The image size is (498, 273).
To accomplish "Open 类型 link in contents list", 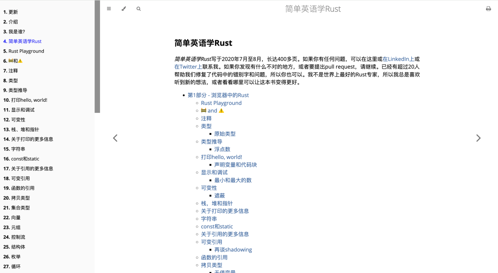I will point(206,126).
